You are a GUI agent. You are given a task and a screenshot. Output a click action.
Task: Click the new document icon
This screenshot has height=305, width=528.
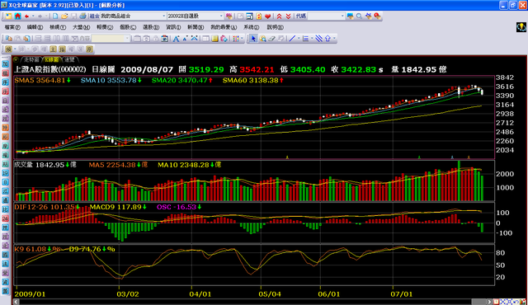(x=55, y=16)
